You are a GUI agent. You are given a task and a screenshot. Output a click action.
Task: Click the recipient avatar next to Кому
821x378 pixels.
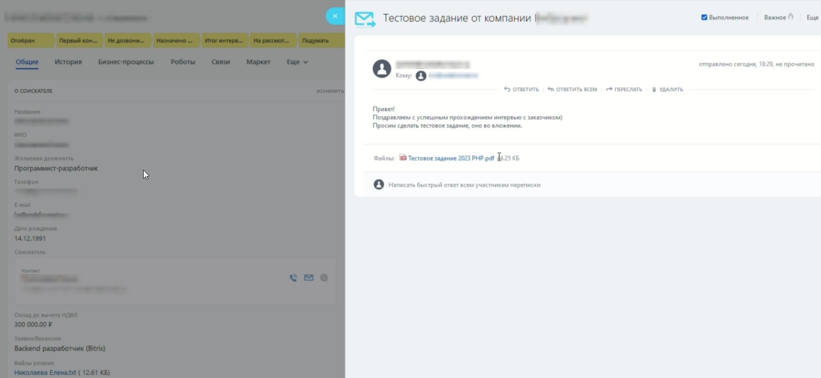(x=421, y=76)
